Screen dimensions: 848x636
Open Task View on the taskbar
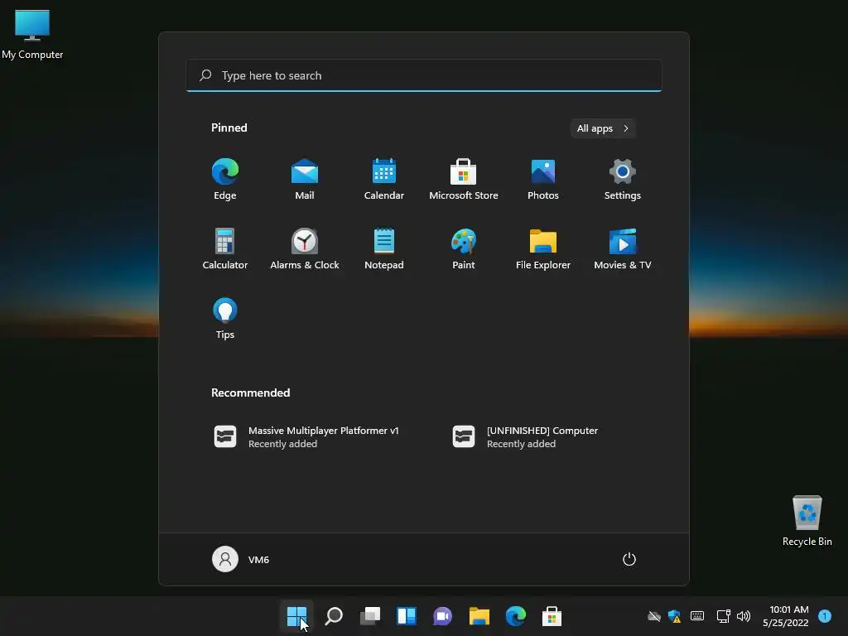point(370,616)
